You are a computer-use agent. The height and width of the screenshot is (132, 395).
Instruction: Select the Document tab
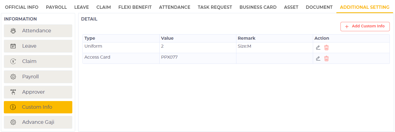coord(319,7)
